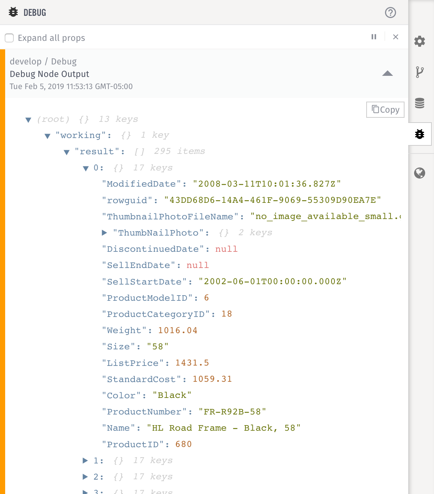Click the SellStartDate value

(273, 282)
